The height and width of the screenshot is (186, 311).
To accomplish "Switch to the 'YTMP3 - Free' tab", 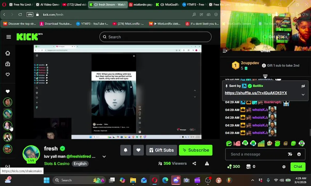I will tap(194, 4).
